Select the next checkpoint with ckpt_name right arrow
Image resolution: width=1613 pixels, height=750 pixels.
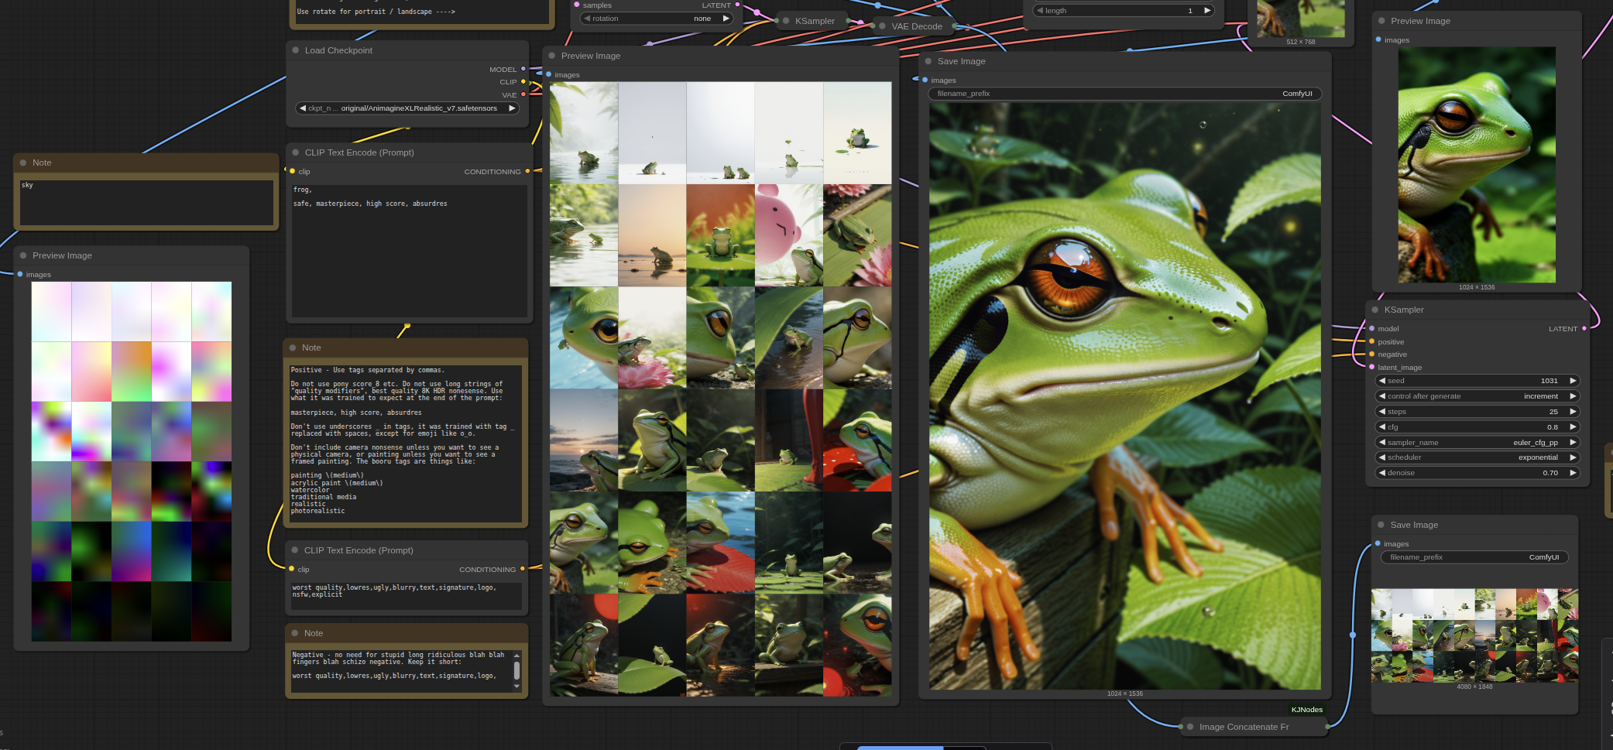point(512,108)
